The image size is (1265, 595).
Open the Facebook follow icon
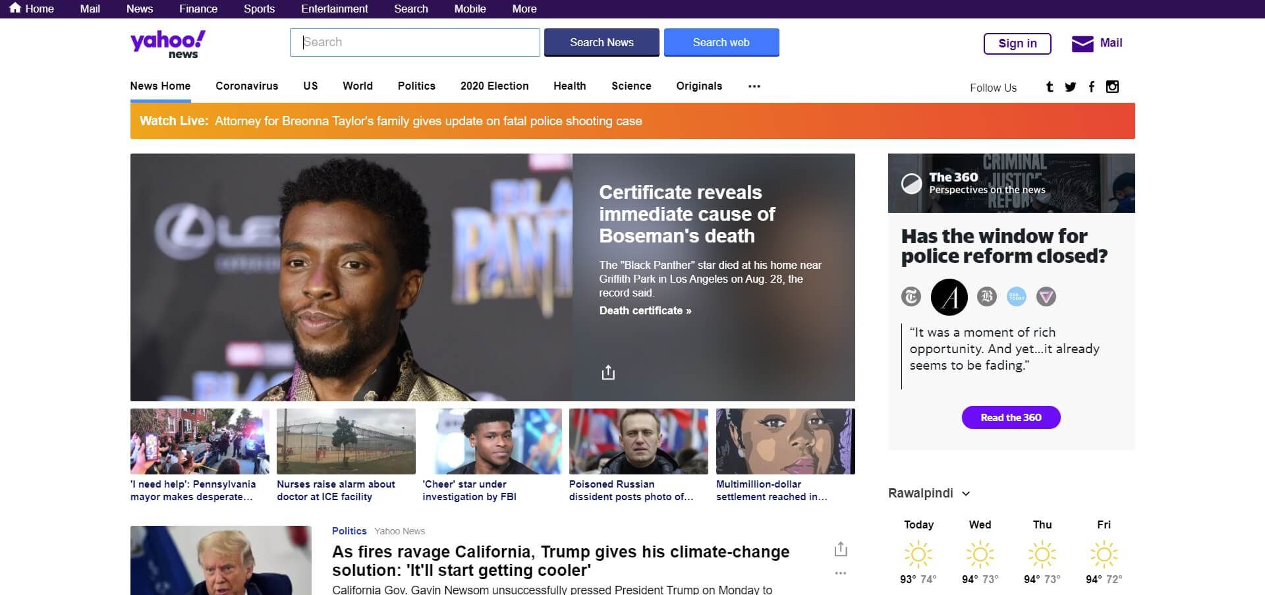(x=1092, y=87)
